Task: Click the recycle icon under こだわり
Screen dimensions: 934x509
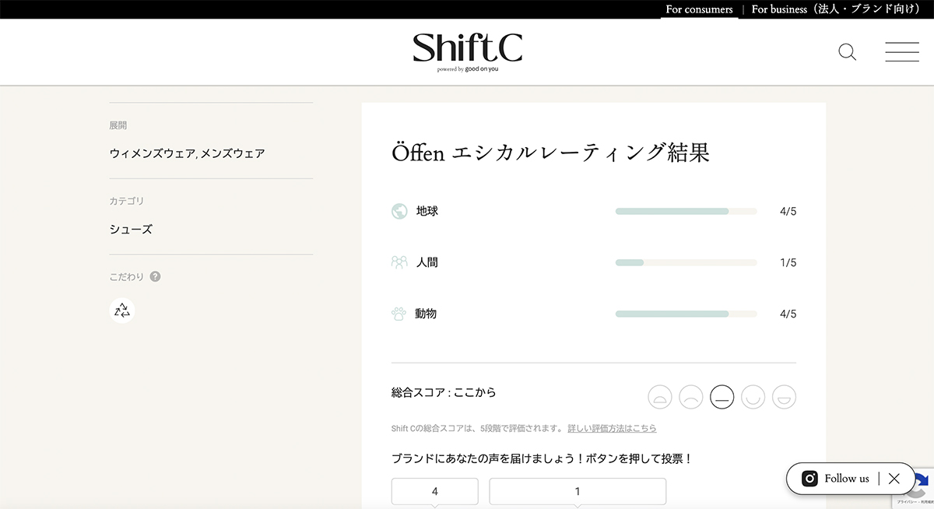Action: [x=122, y=311]
